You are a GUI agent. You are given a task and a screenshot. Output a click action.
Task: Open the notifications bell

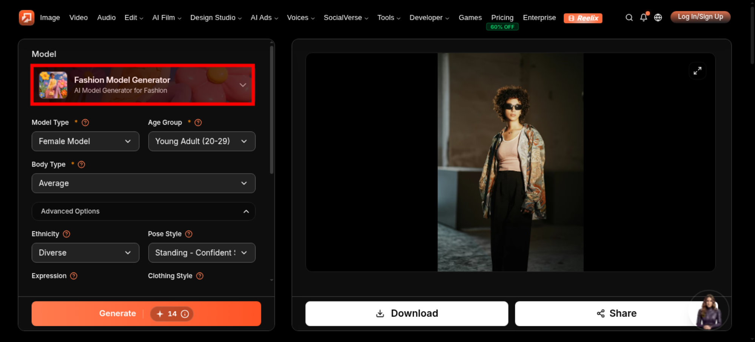pos(644,17)
